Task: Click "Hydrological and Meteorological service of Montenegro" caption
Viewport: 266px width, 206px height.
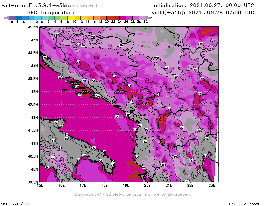Action: (x=133, y=194)
